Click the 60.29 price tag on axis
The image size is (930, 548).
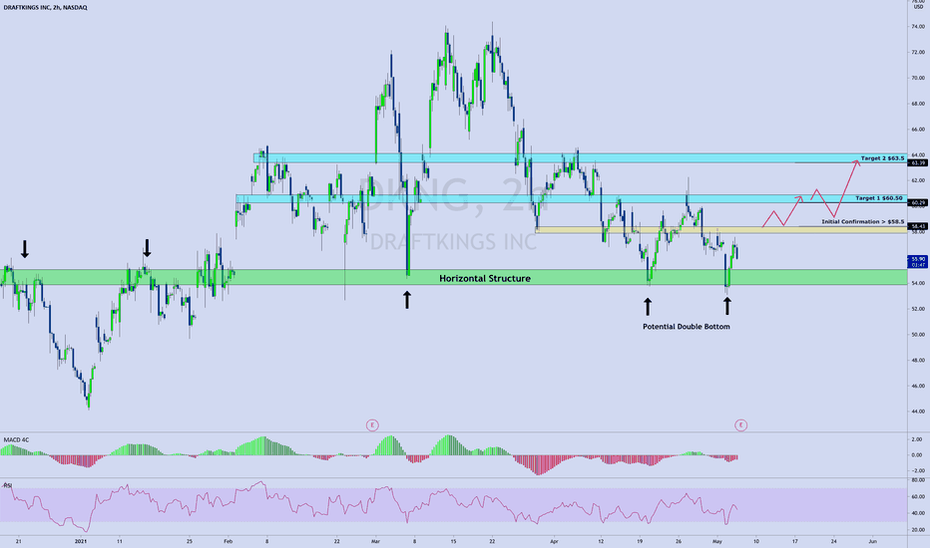pyautogui.click(x=918, y=202)
